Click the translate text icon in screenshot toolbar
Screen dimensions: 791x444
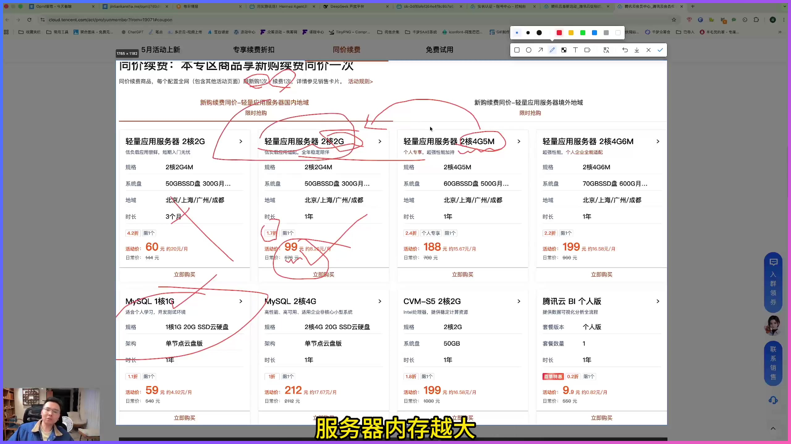(x=606, y=50)
